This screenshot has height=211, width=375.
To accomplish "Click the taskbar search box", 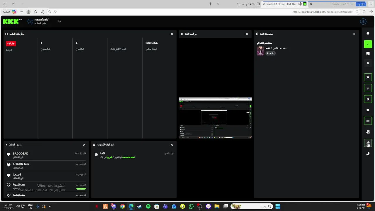I will pos(251,207).
